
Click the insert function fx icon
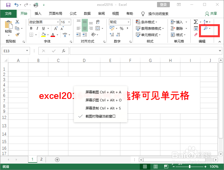tap(64, 51)
